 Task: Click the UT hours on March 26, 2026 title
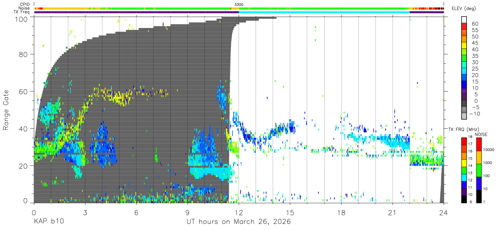(239, 222)
